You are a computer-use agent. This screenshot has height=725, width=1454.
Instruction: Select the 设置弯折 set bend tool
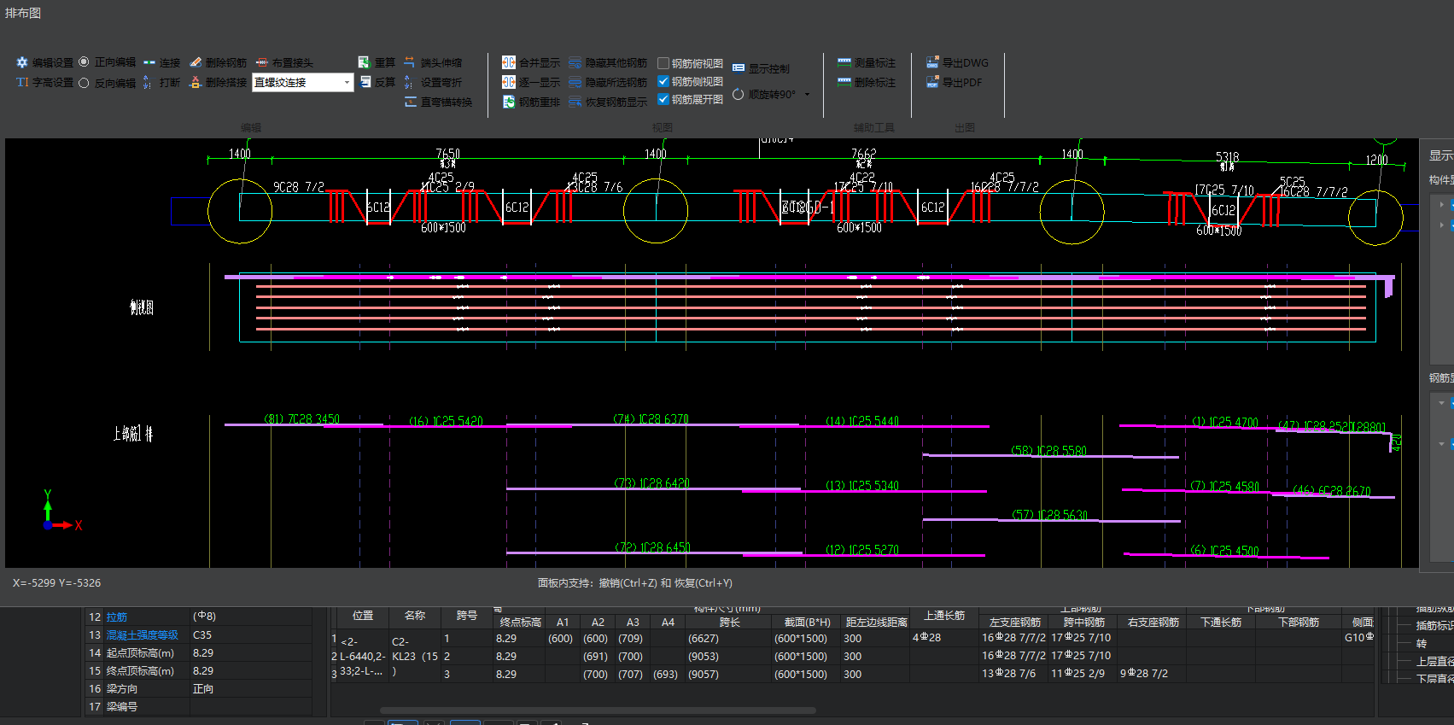[x=433, y=83]
